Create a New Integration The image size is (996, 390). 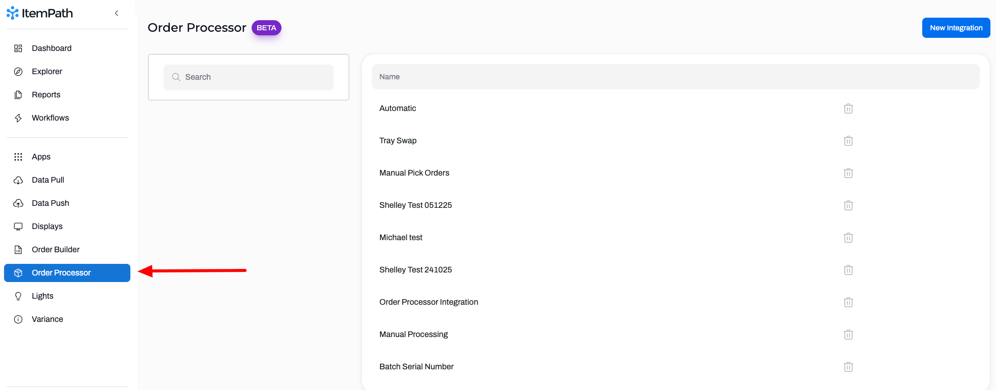[x=956, y=28]
